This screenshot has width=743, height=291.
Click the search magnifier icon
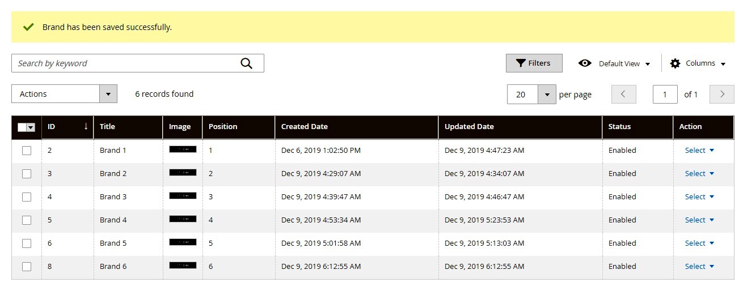coord(246,63)
